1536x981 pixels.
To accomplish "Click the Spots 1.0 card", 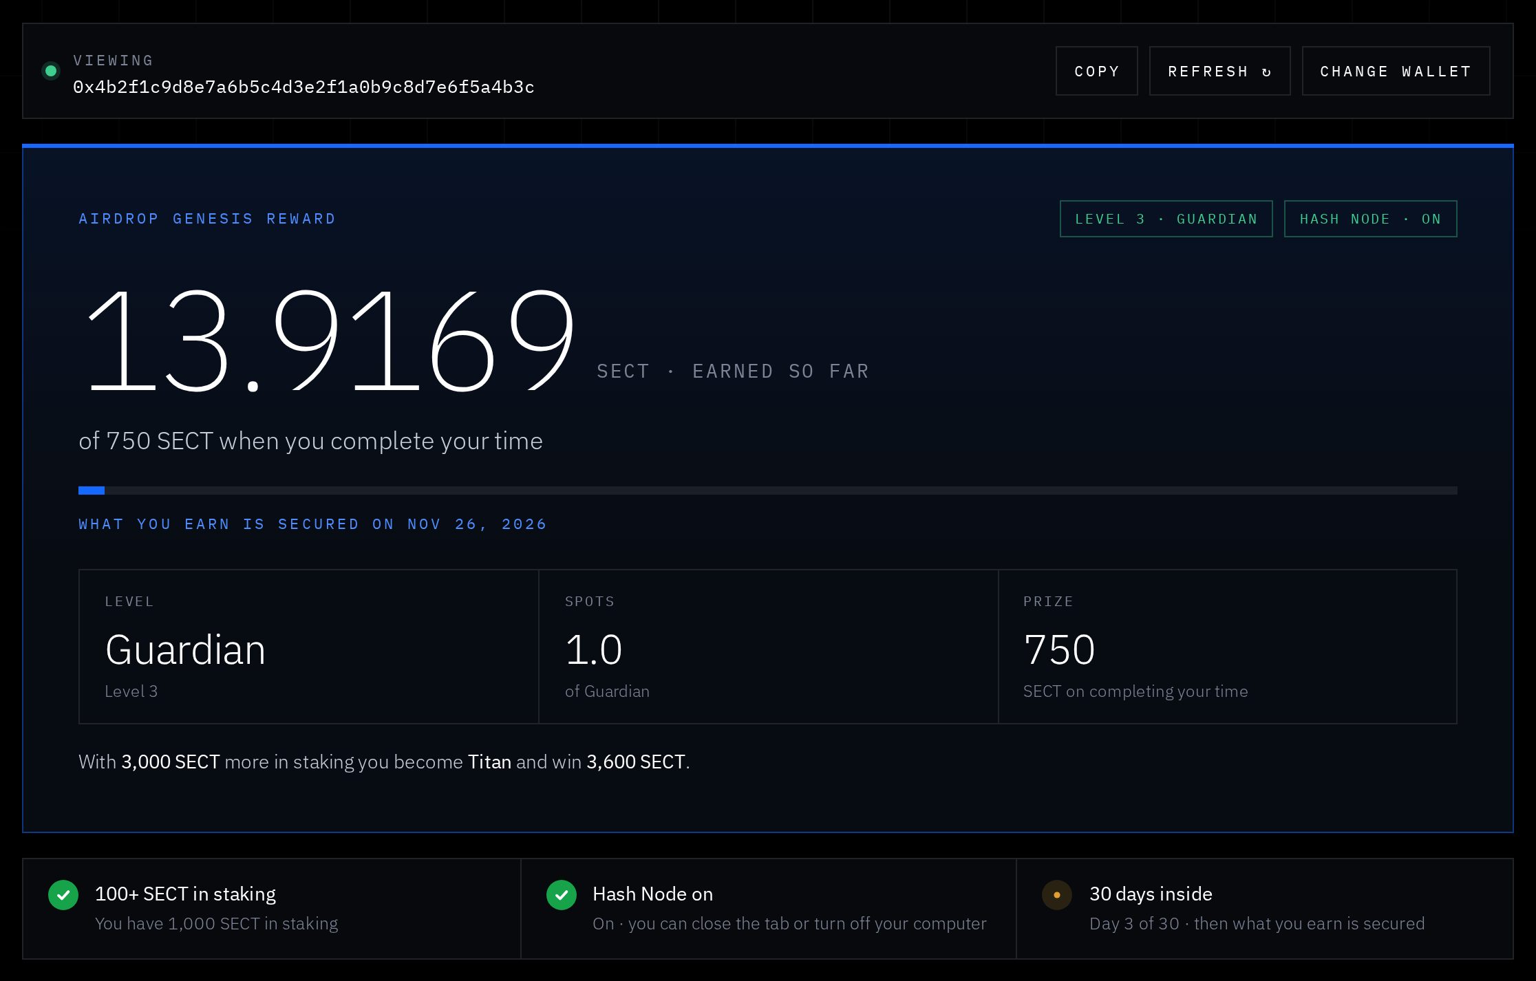I will coord(768,646).
